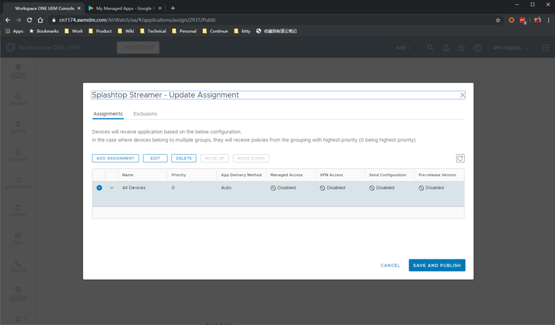Open the alex.xhj account dropdown
Screen dimensions: 555x325
coord(511,48)
